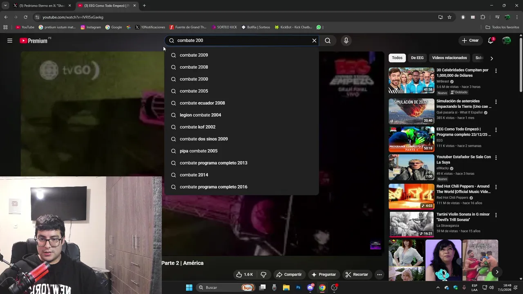Screen dimensions: 523x294
Task: Click inside the YouTube search field
Action: point(241,40)
